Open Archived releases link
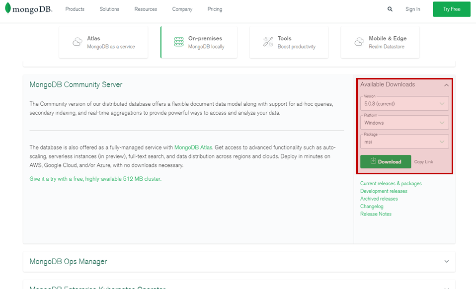 (379, 199)
